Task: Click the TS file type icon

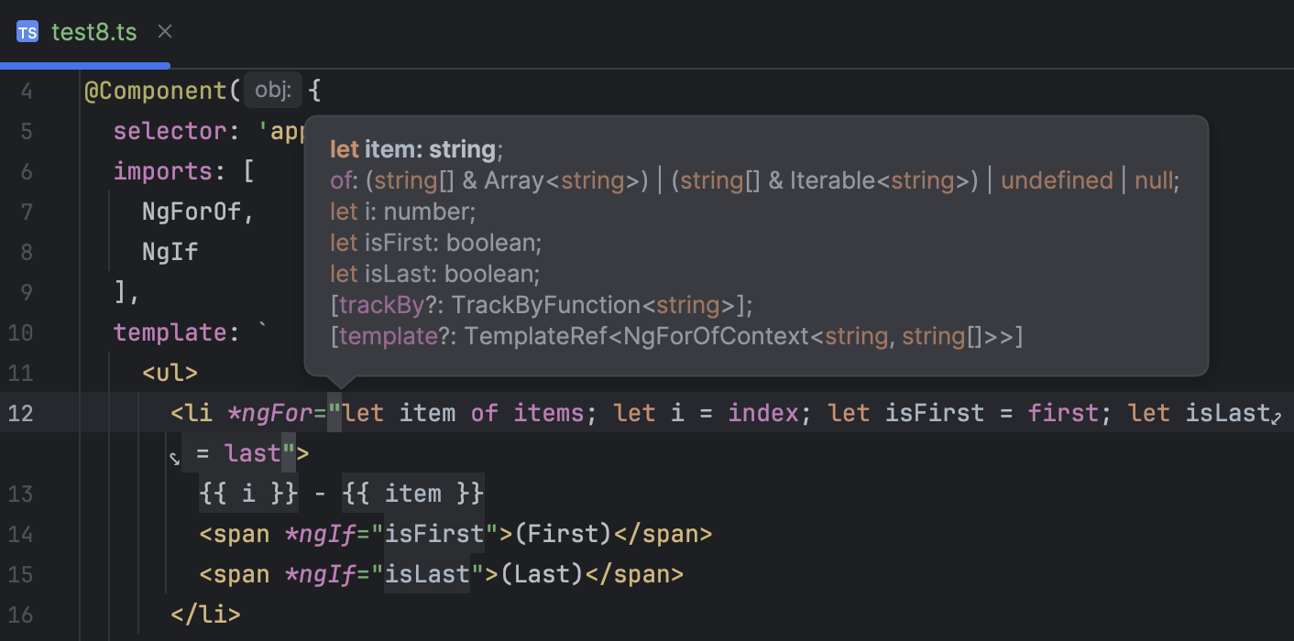Action: point(27,31)
